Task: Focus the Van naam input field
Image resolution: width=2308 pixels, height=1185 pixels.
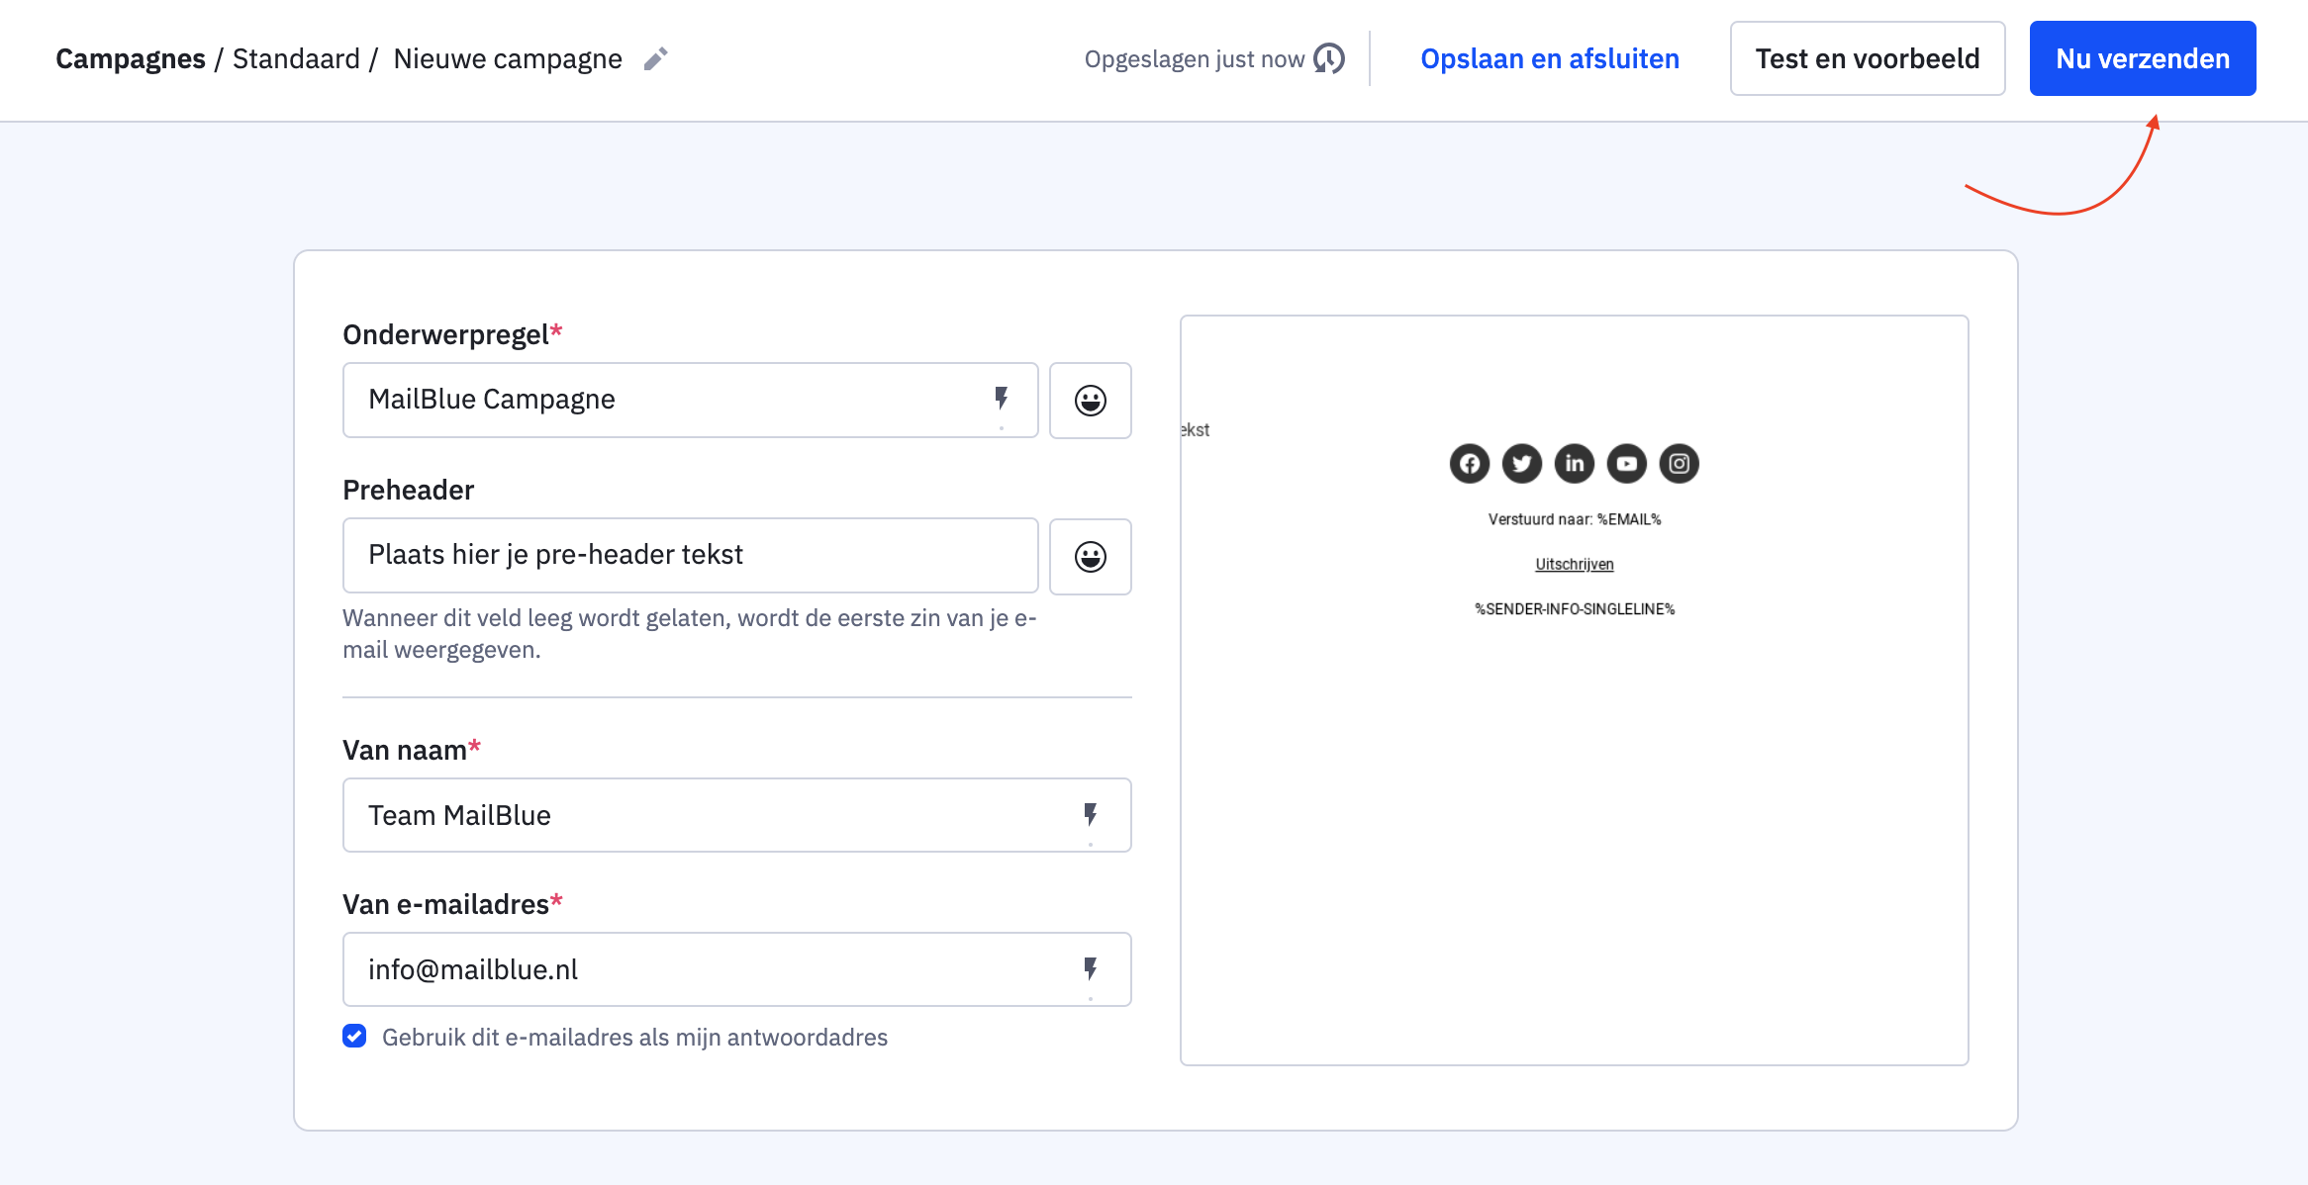Action: tap(736, 815)
